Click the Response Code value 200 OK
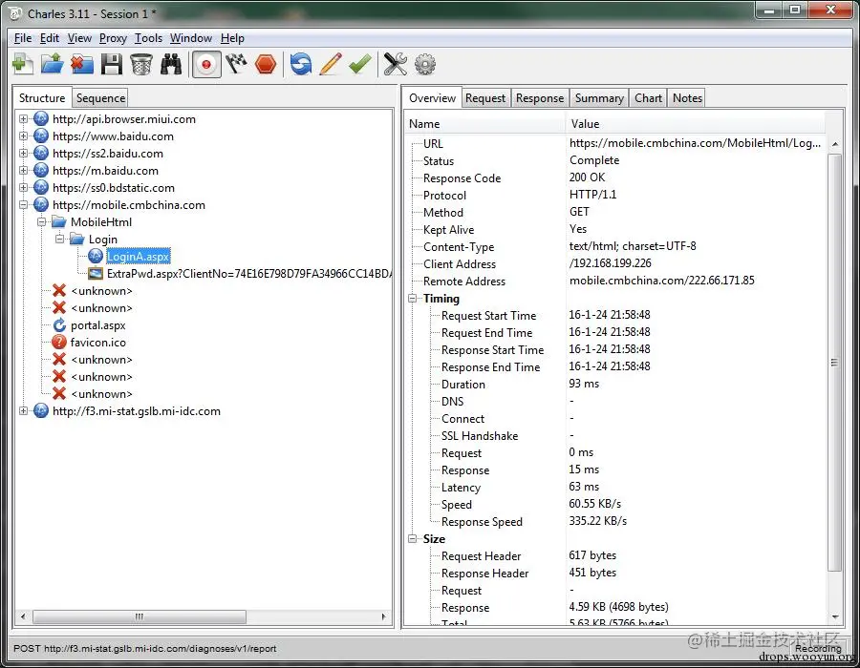This screenshot has width=860, height=668. point(587,177)
